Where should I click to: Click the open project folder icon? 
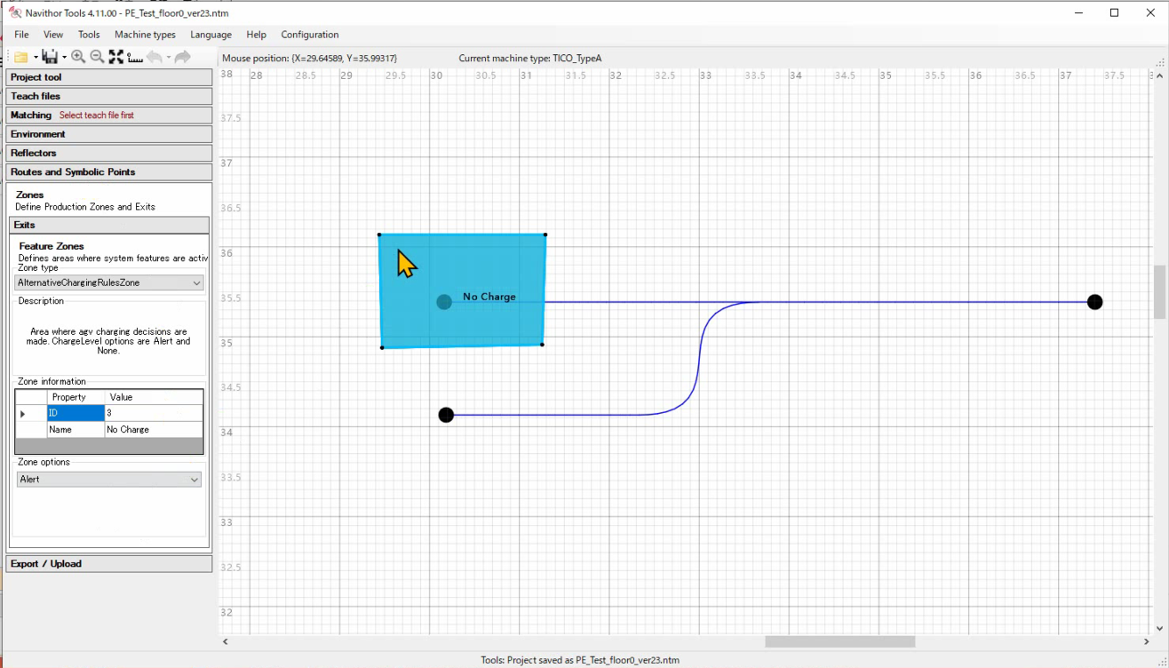(21, 57)
